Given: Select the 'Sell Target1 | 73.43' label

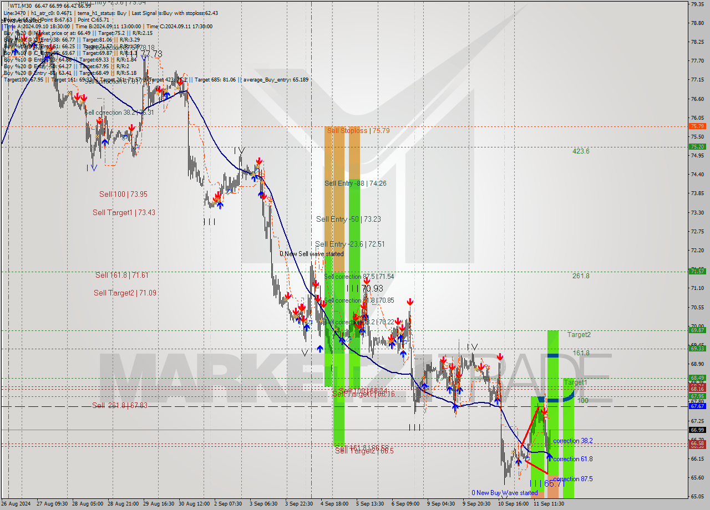Looking at the screenshot, I should (124, 212).
